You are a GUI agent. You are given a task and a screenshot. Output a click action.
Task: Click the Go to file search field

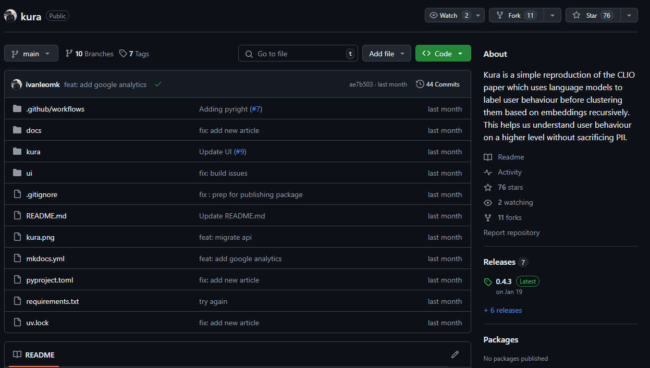pyautogui.click(x=298, y=54)
